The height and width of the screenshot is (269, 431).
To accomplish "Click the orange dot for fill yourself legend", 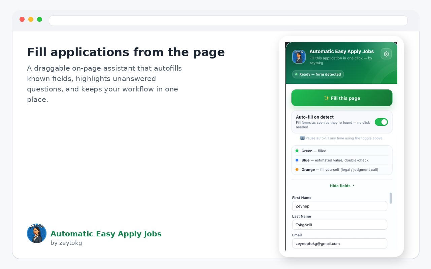I will [x=297, y=169].
